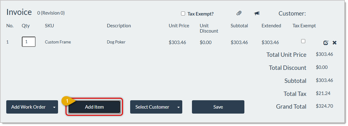Viewport: 348px width, 126px height.
Task: Click the Custom Frame SKU text
Action: pyautogui.click(x=58, y=42)
